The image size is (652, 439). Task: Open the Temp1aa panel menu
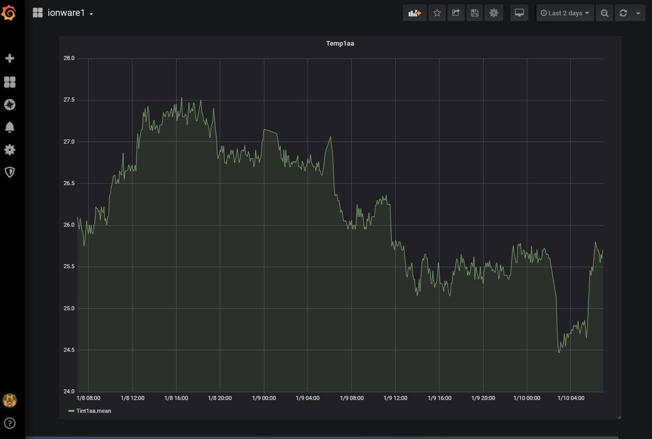pyautogui.click(x=340, y=44)
